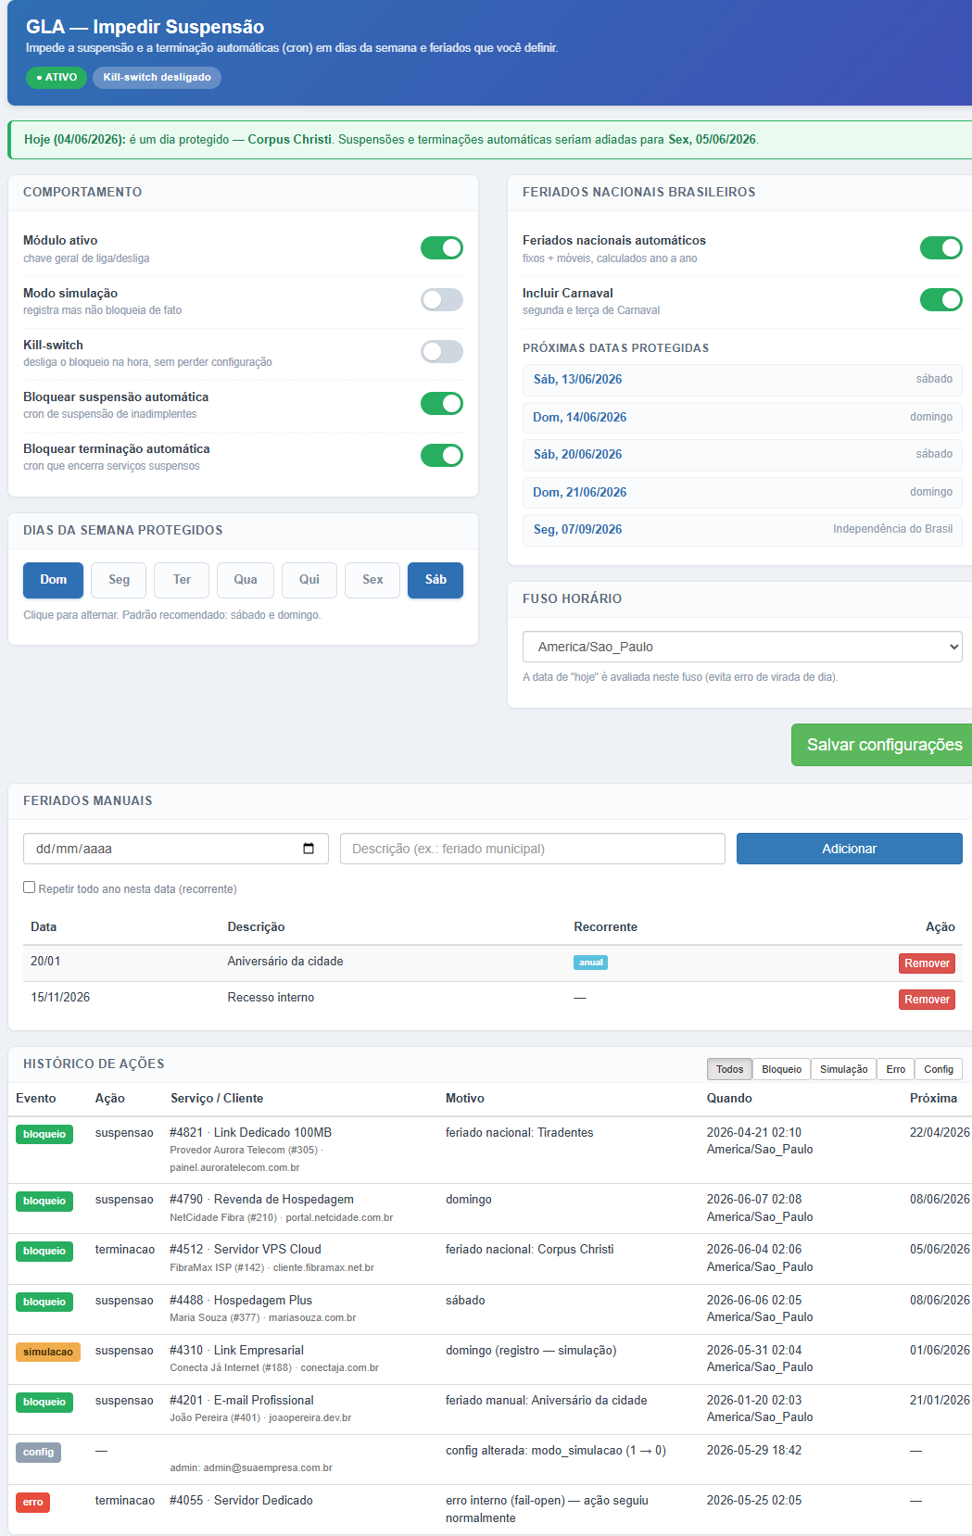972x1536 pixels.
Task: Click Salvar configurações button
Action: [881, 745]
